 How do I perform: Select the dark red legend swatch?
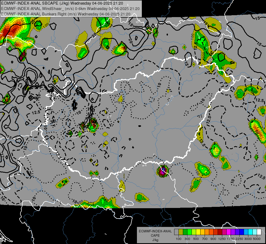tap(220, 232)
